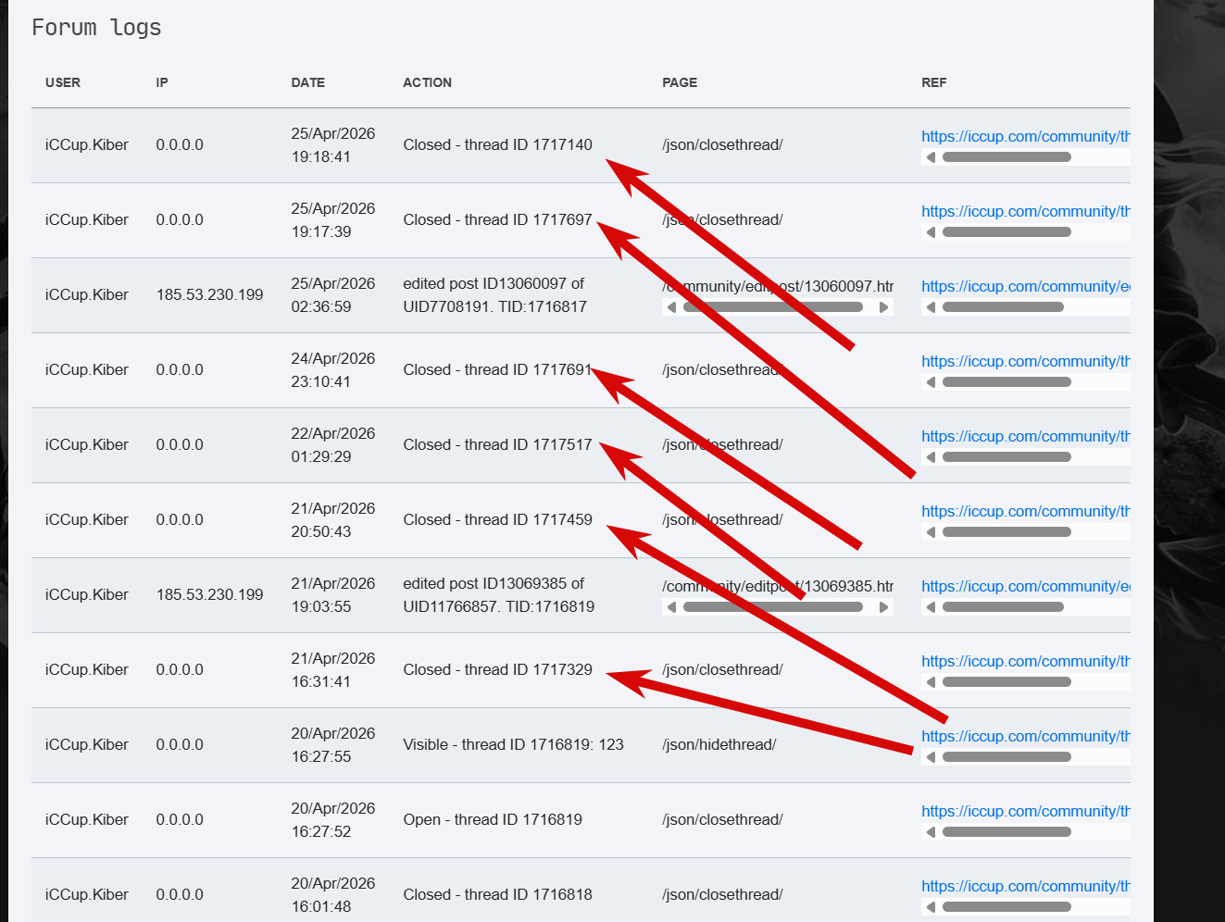The height and width of the screenshot is (922, 1225).
Task: Click the REF column header
Action: point(934,82)
